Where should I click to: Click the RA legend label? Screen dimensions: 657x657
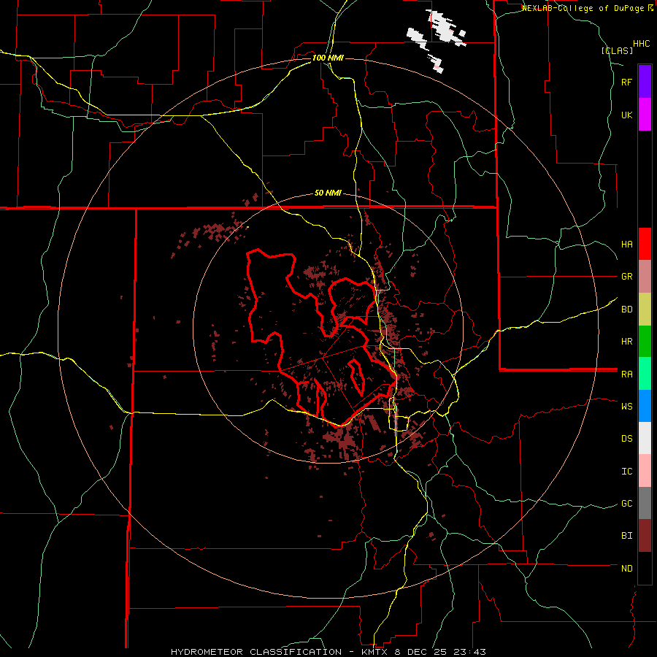tap(626, 374)
